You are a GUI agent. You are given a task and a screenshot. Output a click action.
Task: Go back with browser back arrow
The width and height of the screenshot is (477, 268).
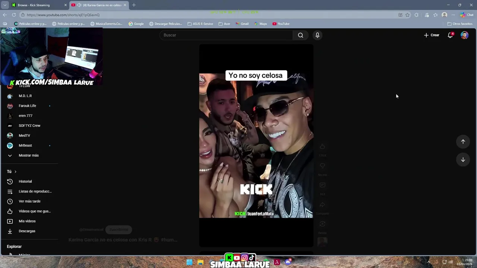pos(5,15)
